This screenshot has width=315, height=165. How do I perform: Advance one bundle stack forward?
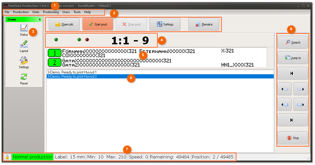(301, 104)
